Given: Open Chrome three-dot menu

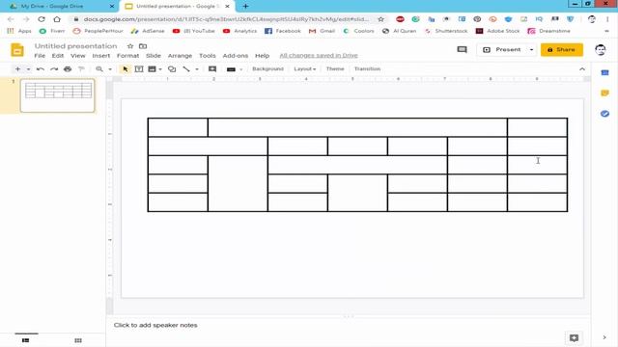Looking at the screenshot, I should tap(607, 19).
